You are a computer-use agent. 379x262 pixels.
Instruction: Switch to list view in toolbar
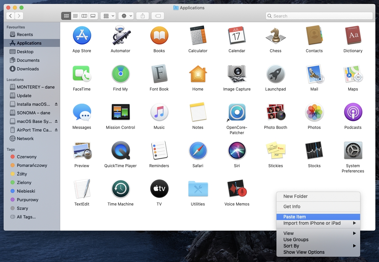[x=75, y=16]
